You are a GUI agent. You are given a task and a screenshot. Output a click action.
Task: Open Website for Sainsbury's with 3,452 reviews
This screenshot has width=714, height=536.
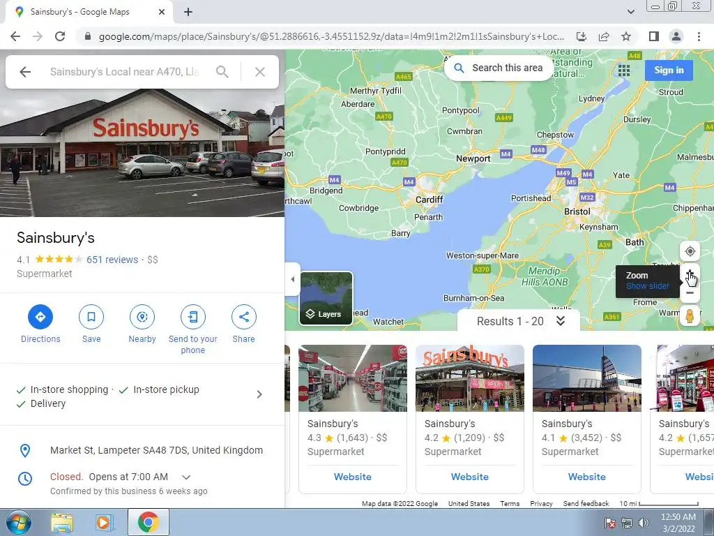point(586,477)
